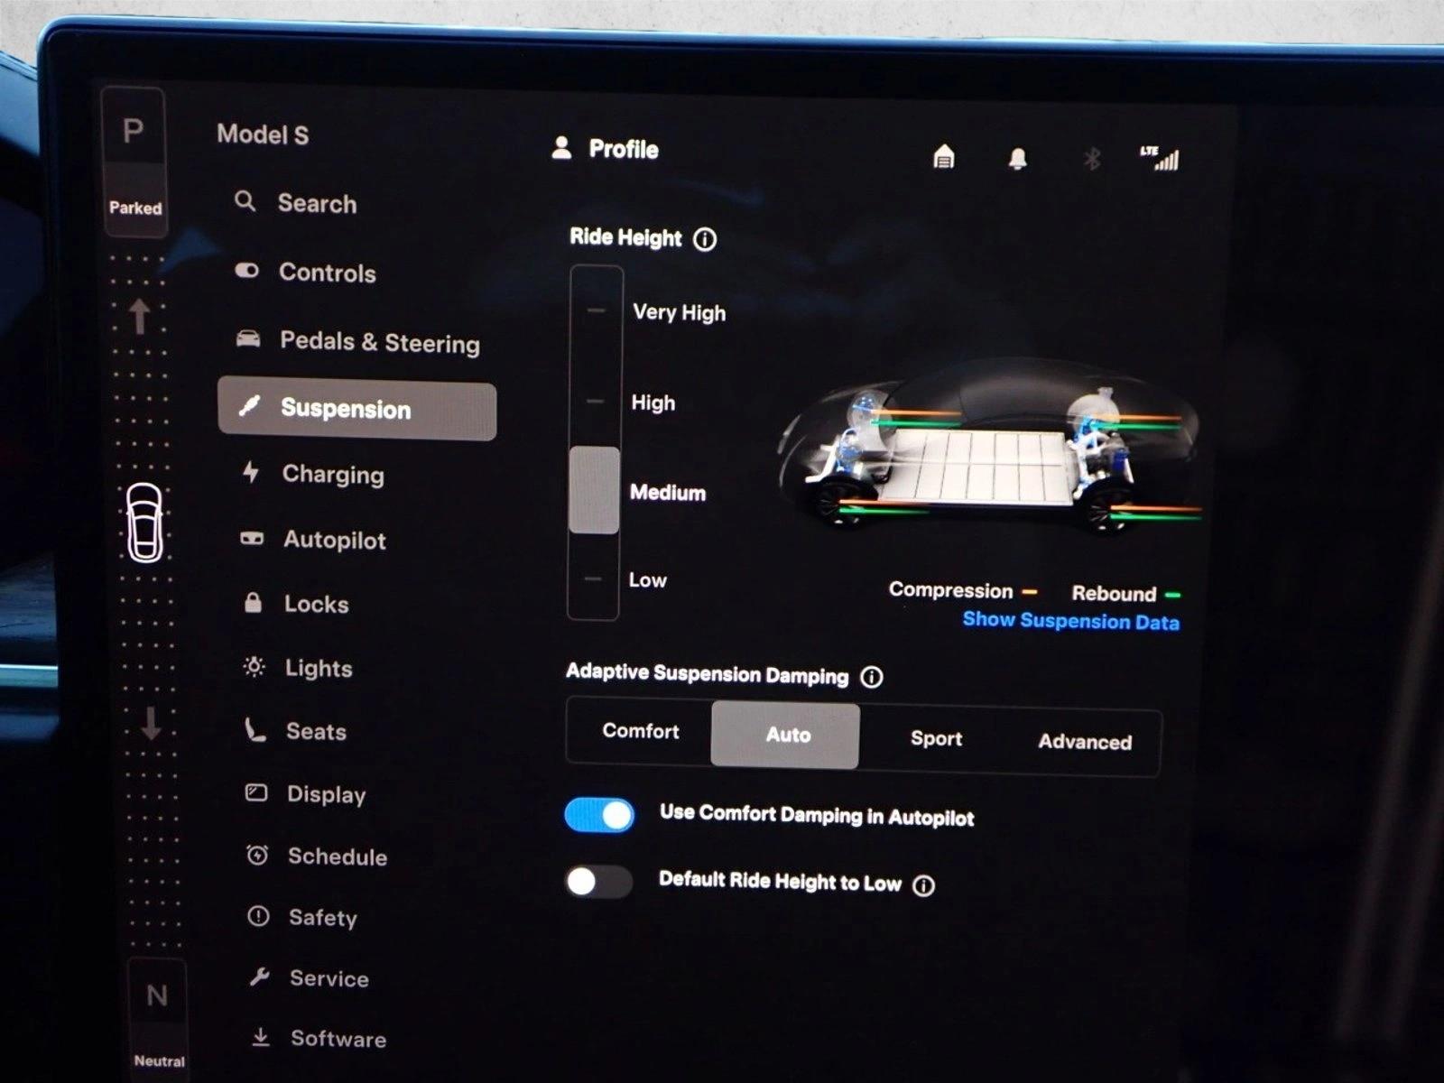1444x1083 pixels.
Task: Choose Advanced damping mode
Action: click(x=1084, y=742)
